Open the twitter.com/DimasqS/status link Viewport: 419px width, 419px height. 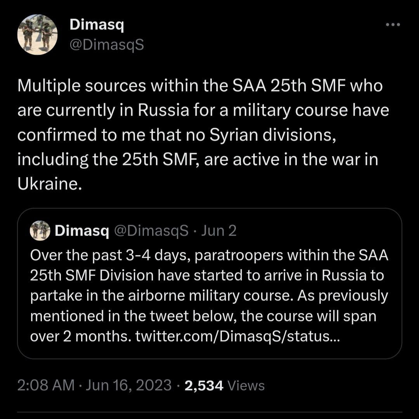click(x=237, y=336)
